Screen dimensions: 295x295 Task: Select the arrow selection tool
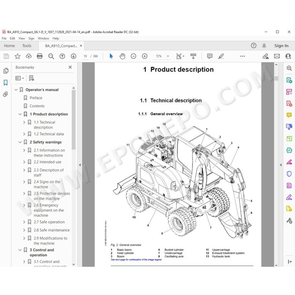[111, 56]
